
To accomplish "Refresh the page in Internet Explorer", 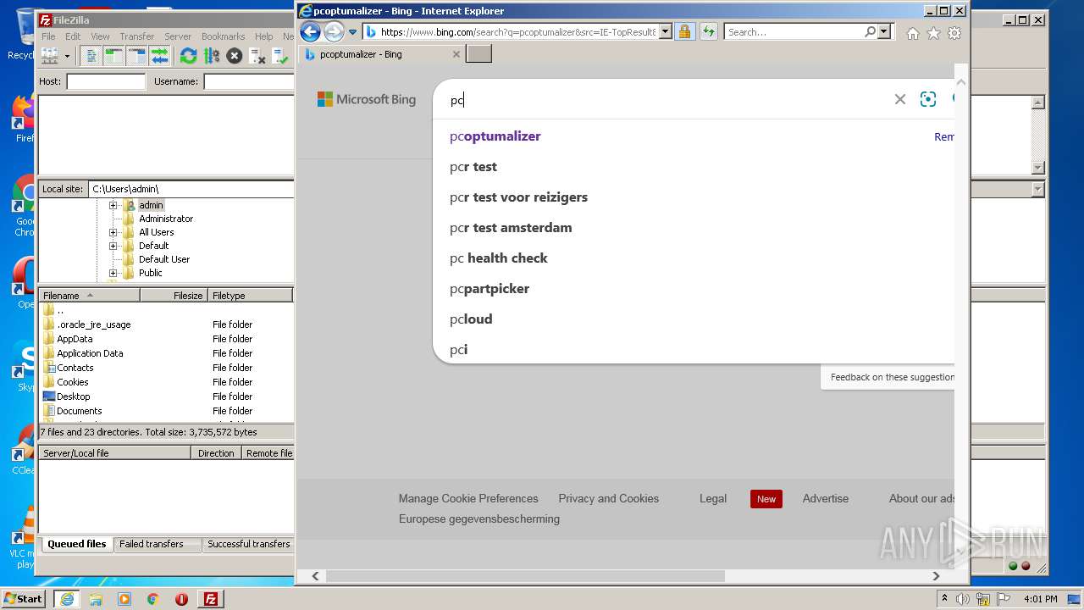I will (709, 32).
